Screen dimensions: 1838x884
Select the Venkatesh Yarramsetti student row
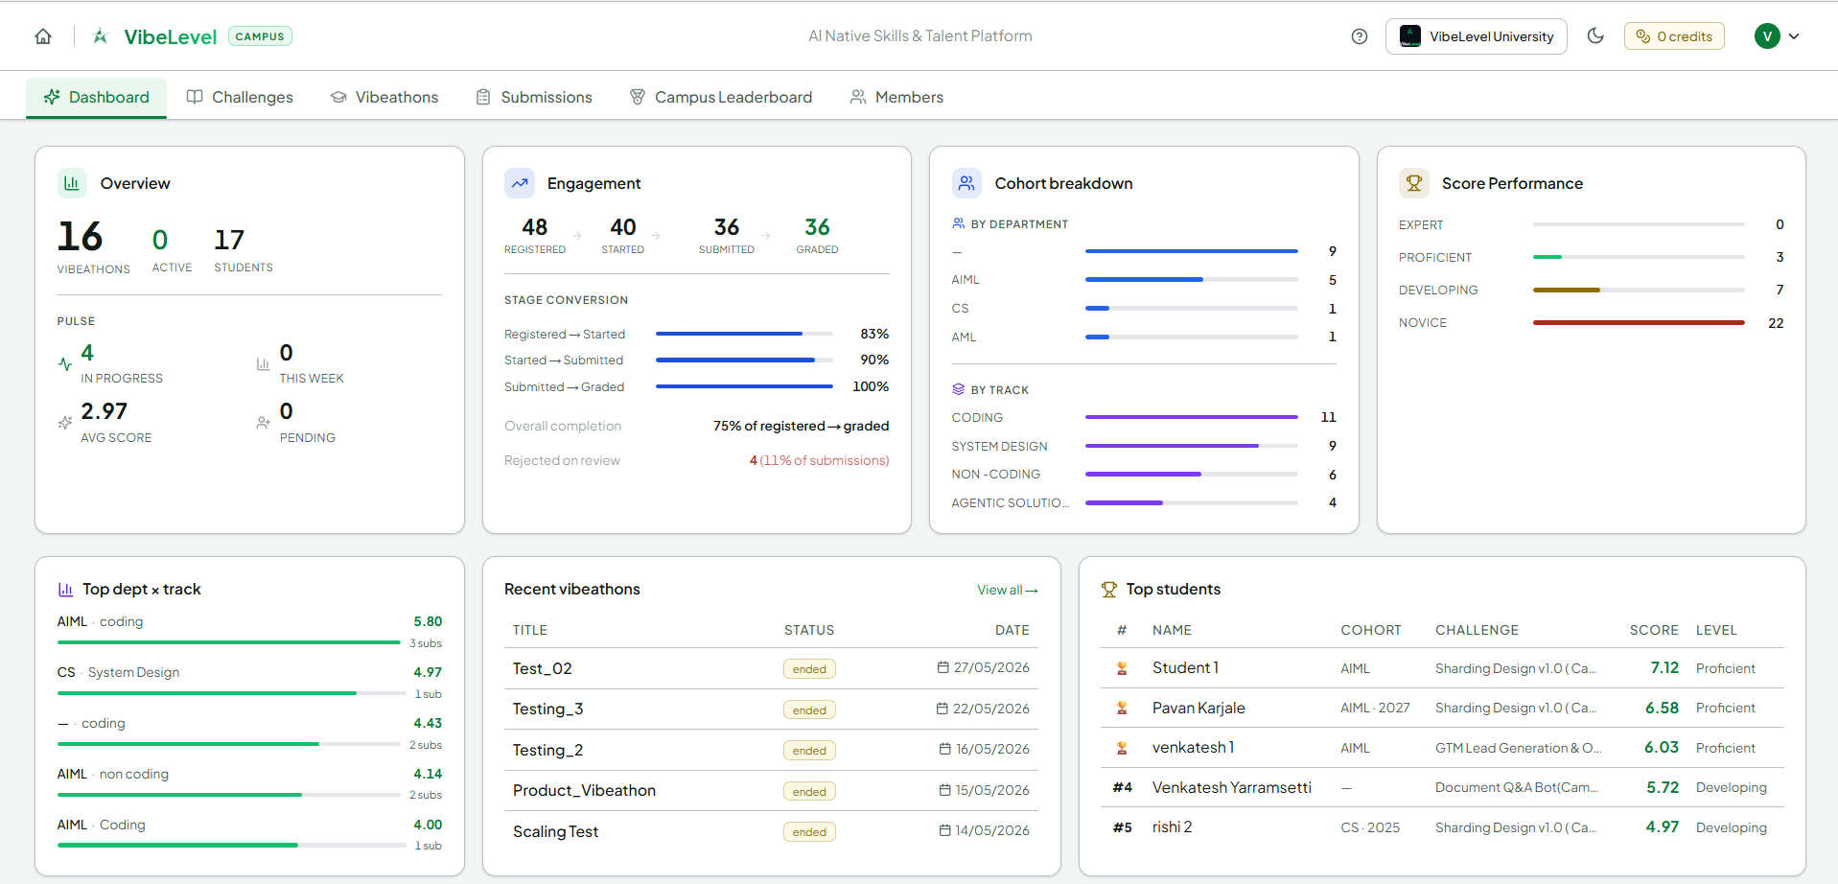[1442, 787]
